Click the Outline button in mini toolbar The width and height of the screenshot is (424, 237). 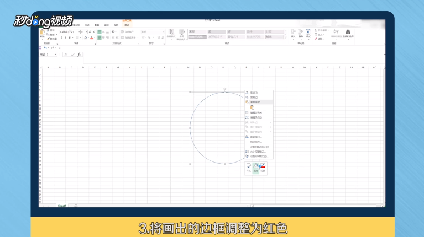(263, 168)
